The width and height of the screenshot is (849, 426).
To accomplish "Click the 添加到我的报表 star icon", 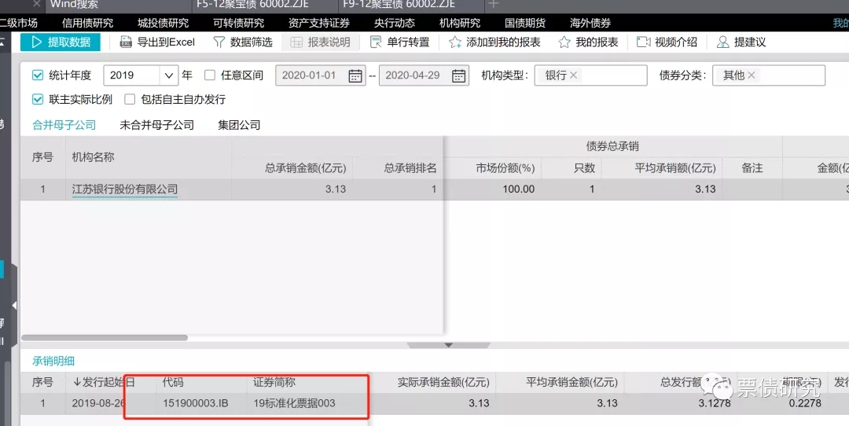I will point(455,42).
